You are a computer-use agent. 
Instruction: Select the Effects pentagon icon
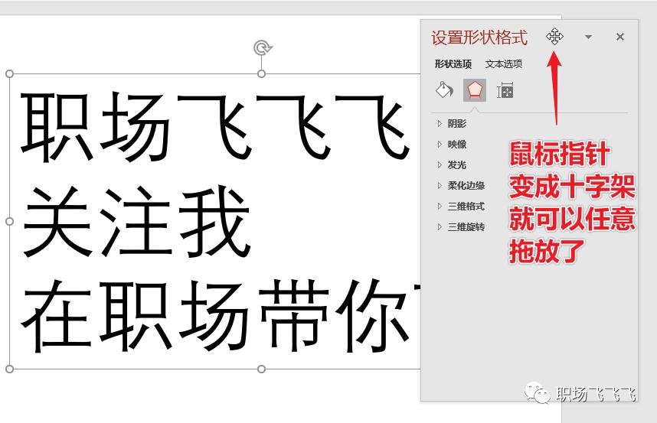[x=475, y=90]
